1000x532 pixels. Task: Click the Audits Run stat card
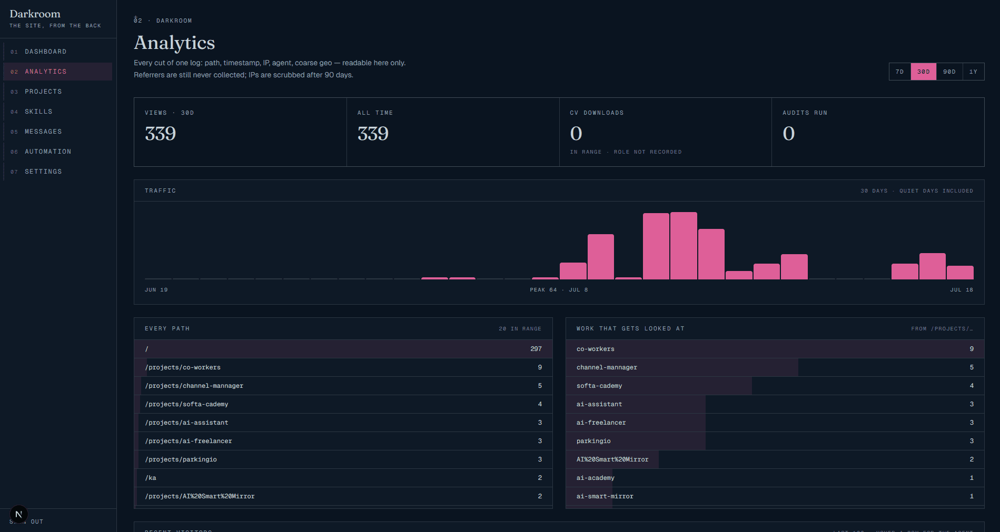878,132
